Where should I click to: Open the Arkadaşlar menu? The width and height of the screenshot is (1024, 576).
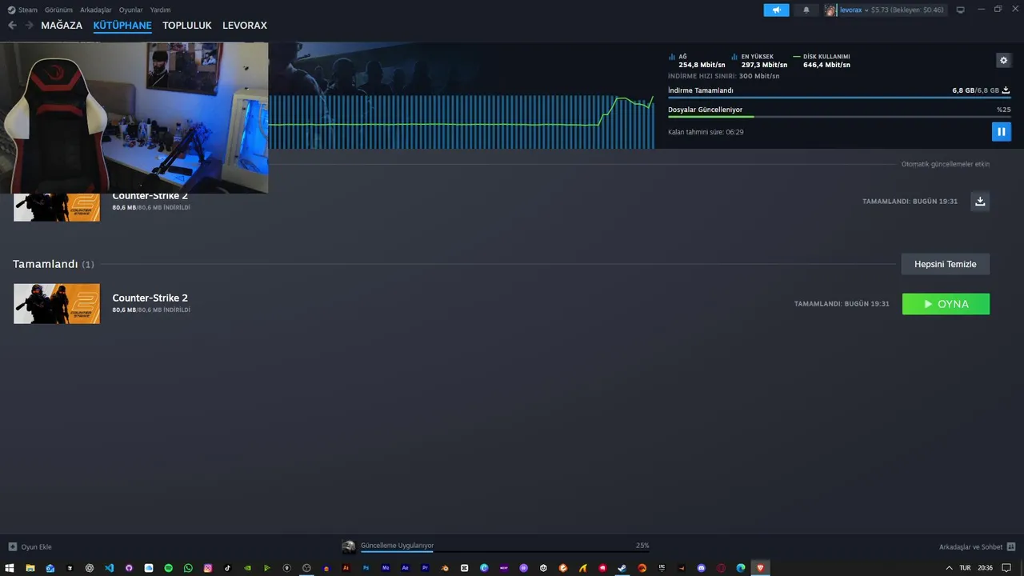(x=95, y=10)
